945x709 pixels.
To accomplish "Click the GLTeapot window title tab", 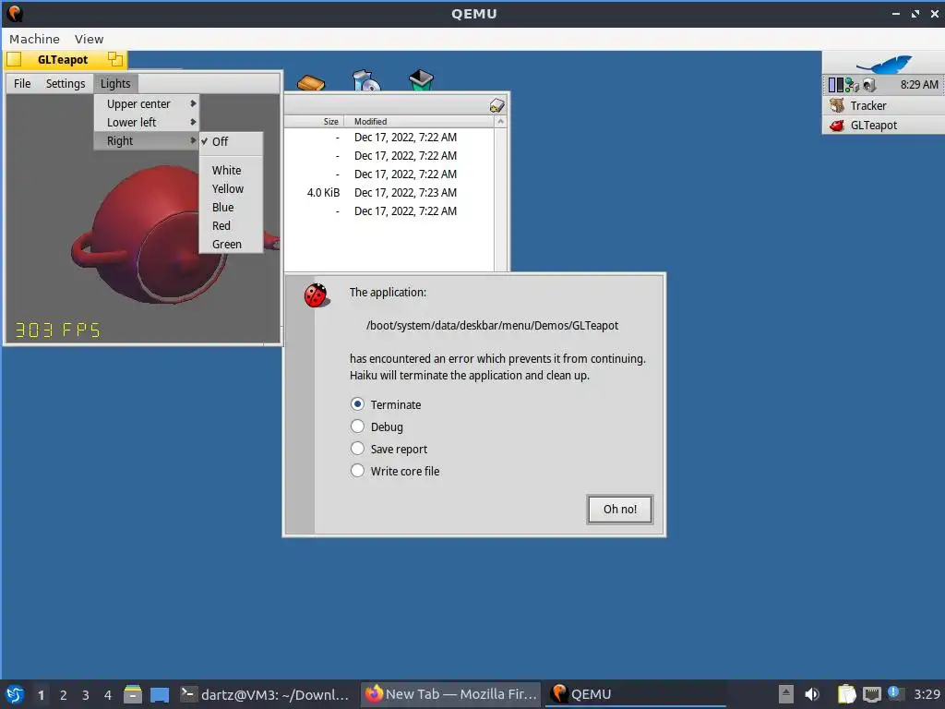I will [x=66, y=59].
